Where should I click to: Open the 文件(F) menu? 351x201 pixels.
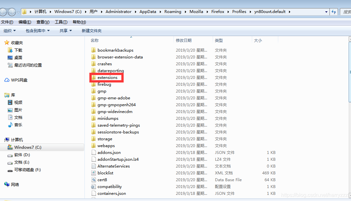pos(7,22)
